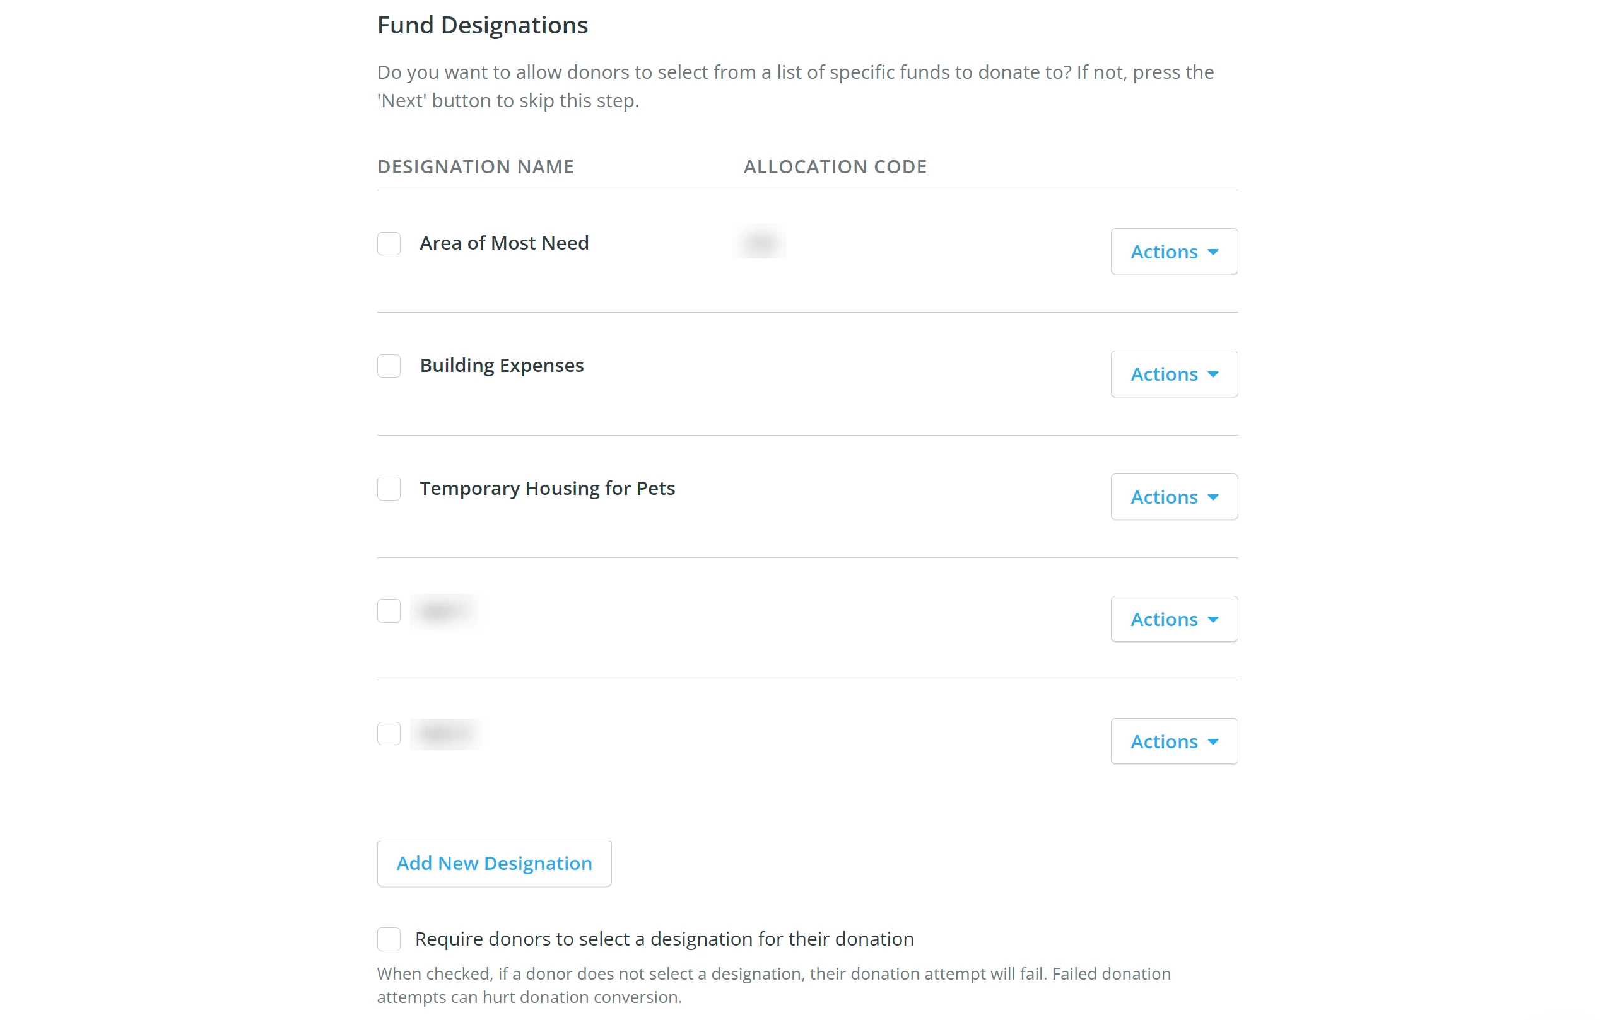
Task: Open Actions dropdown for Area of Most Need
Action: [1173, 252]
